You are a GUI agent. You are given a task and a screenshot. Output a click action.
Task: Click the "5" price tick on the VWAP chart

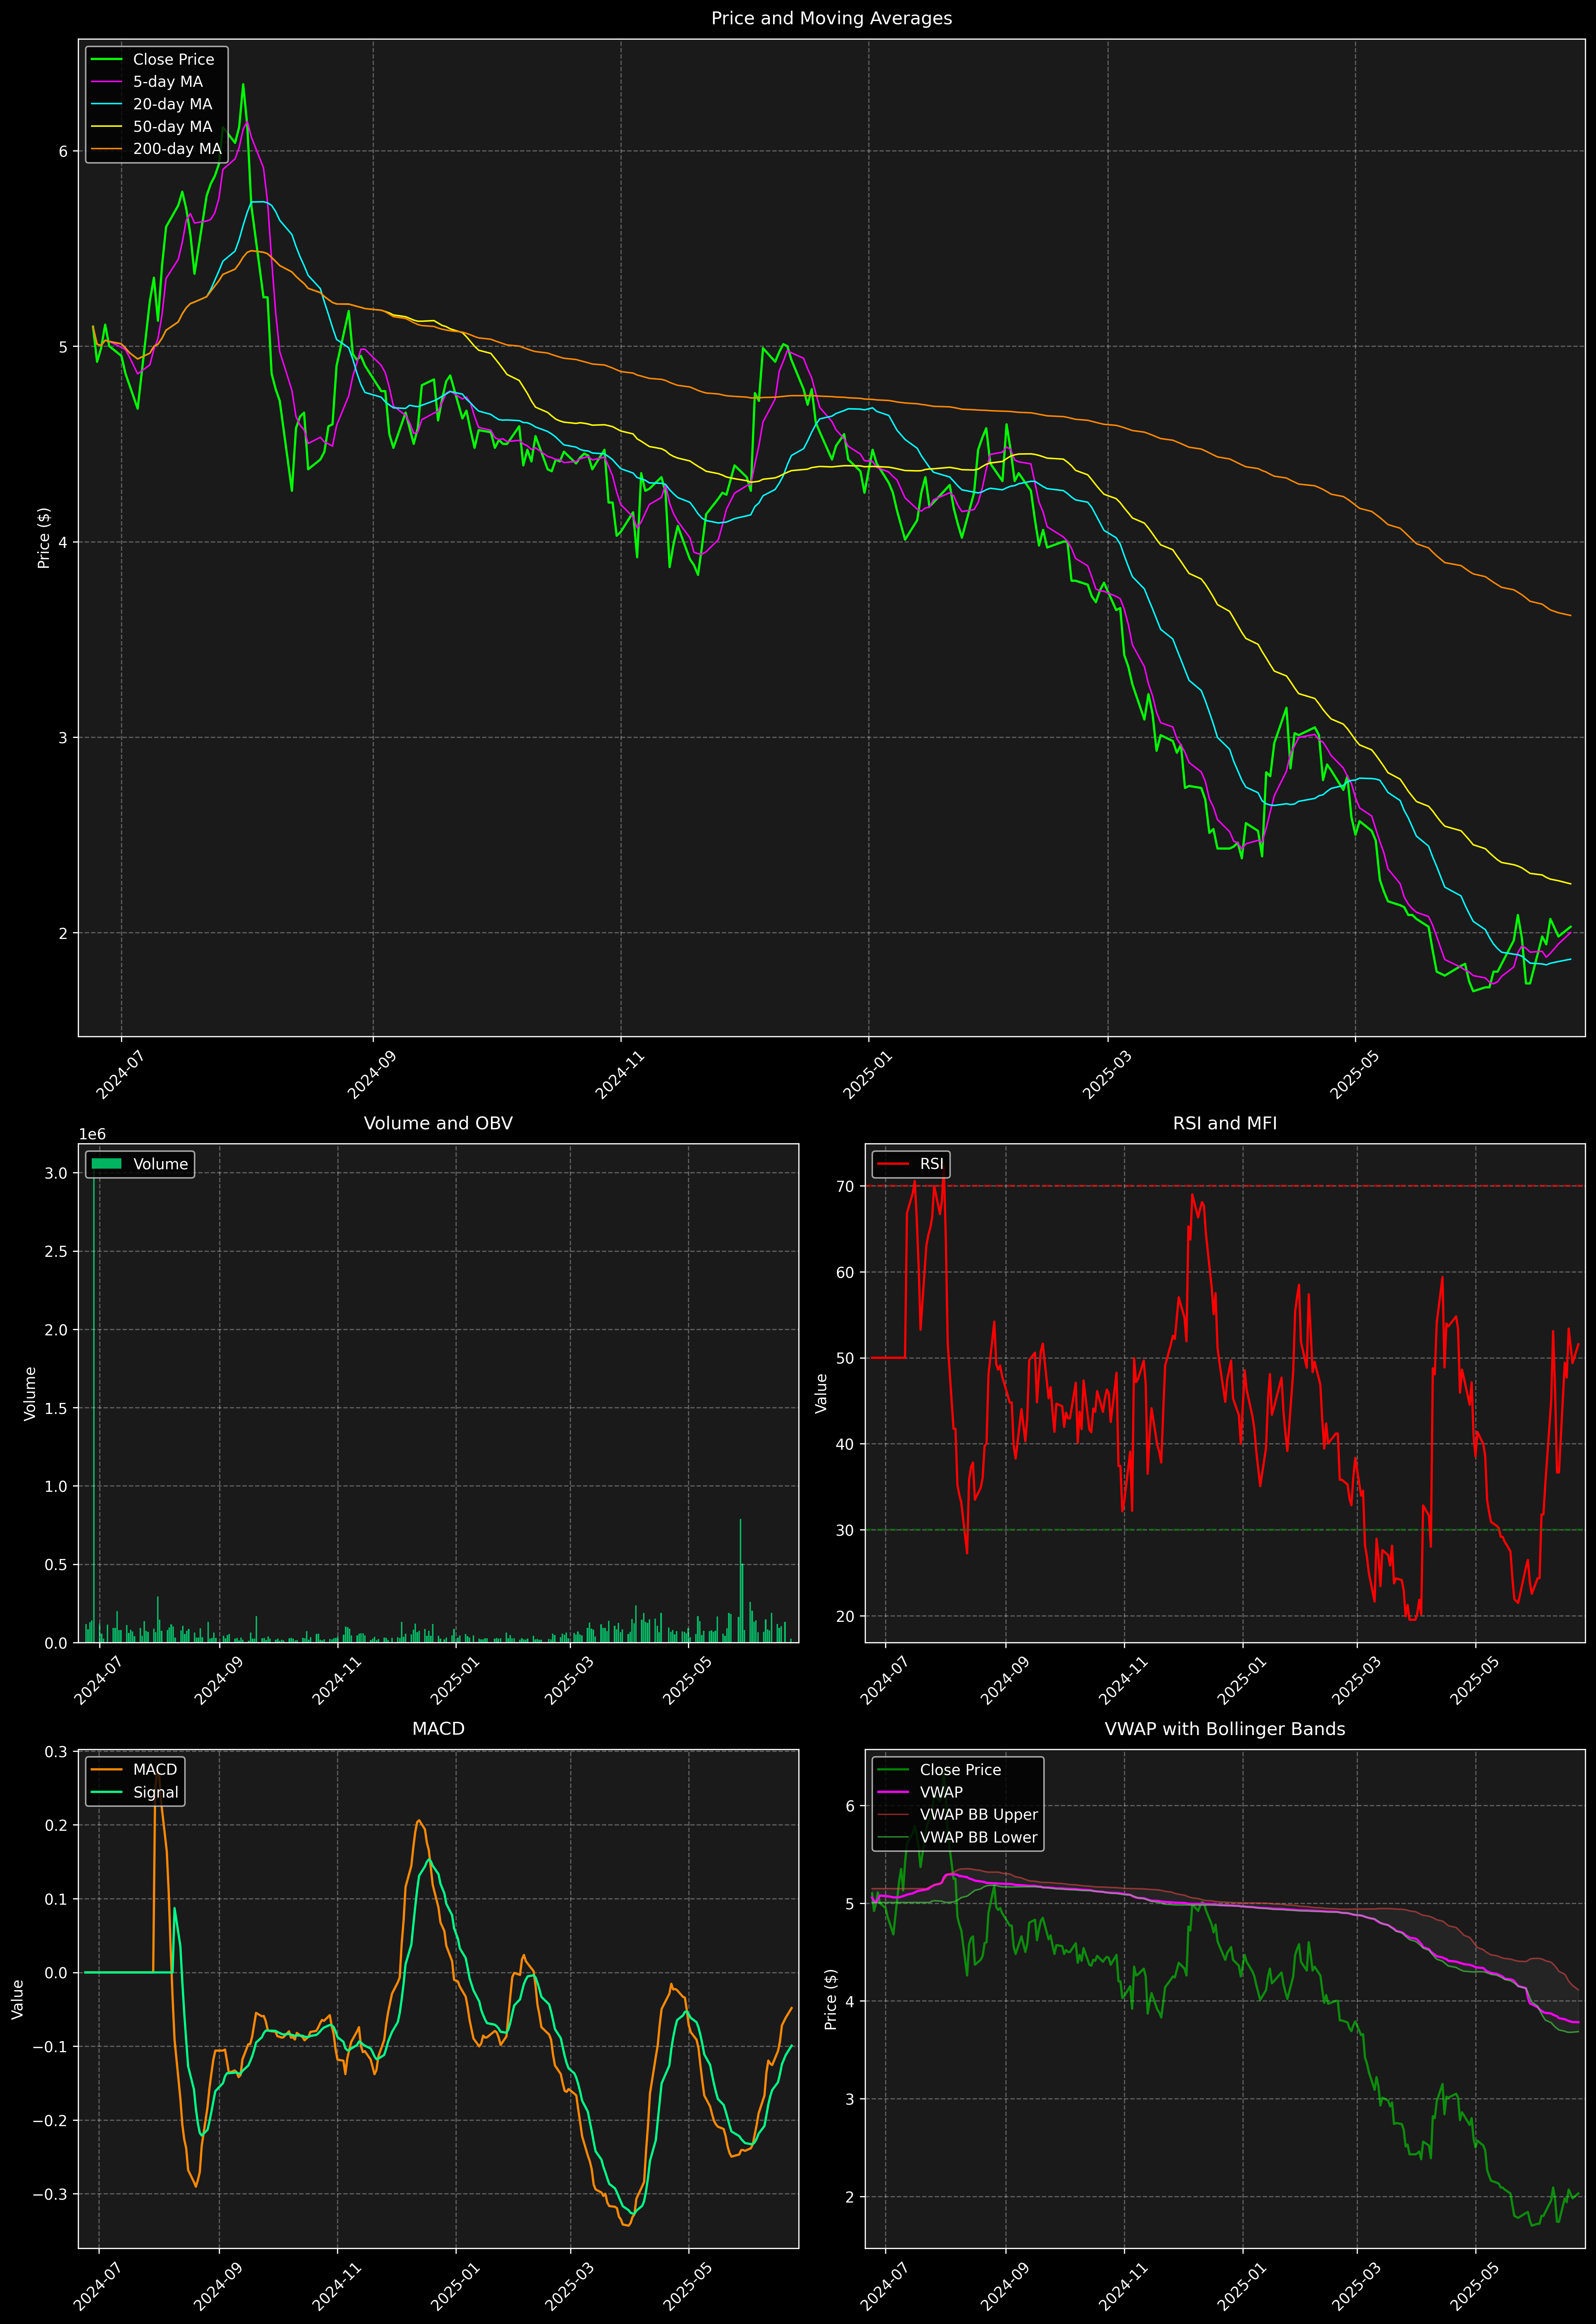(x=850, y=1904)
